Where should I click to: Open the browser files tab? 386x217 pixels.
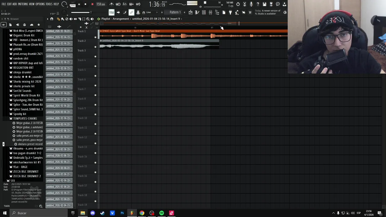[x=10, y=25]
